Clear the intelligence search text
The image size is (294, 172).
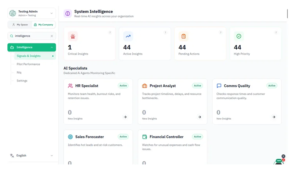52,36
